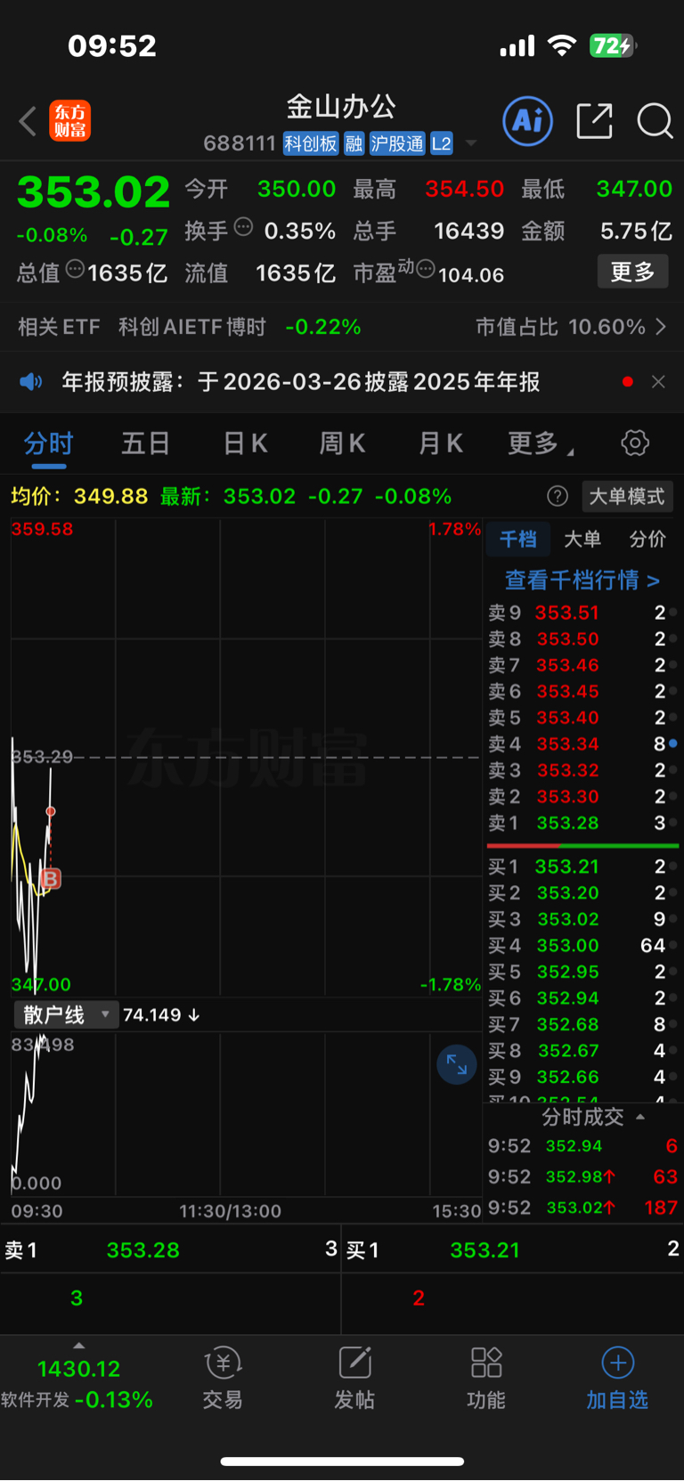Tap the back arrow icon
684x1481 pixels.
pyautogui.click(x=28, y=121)
